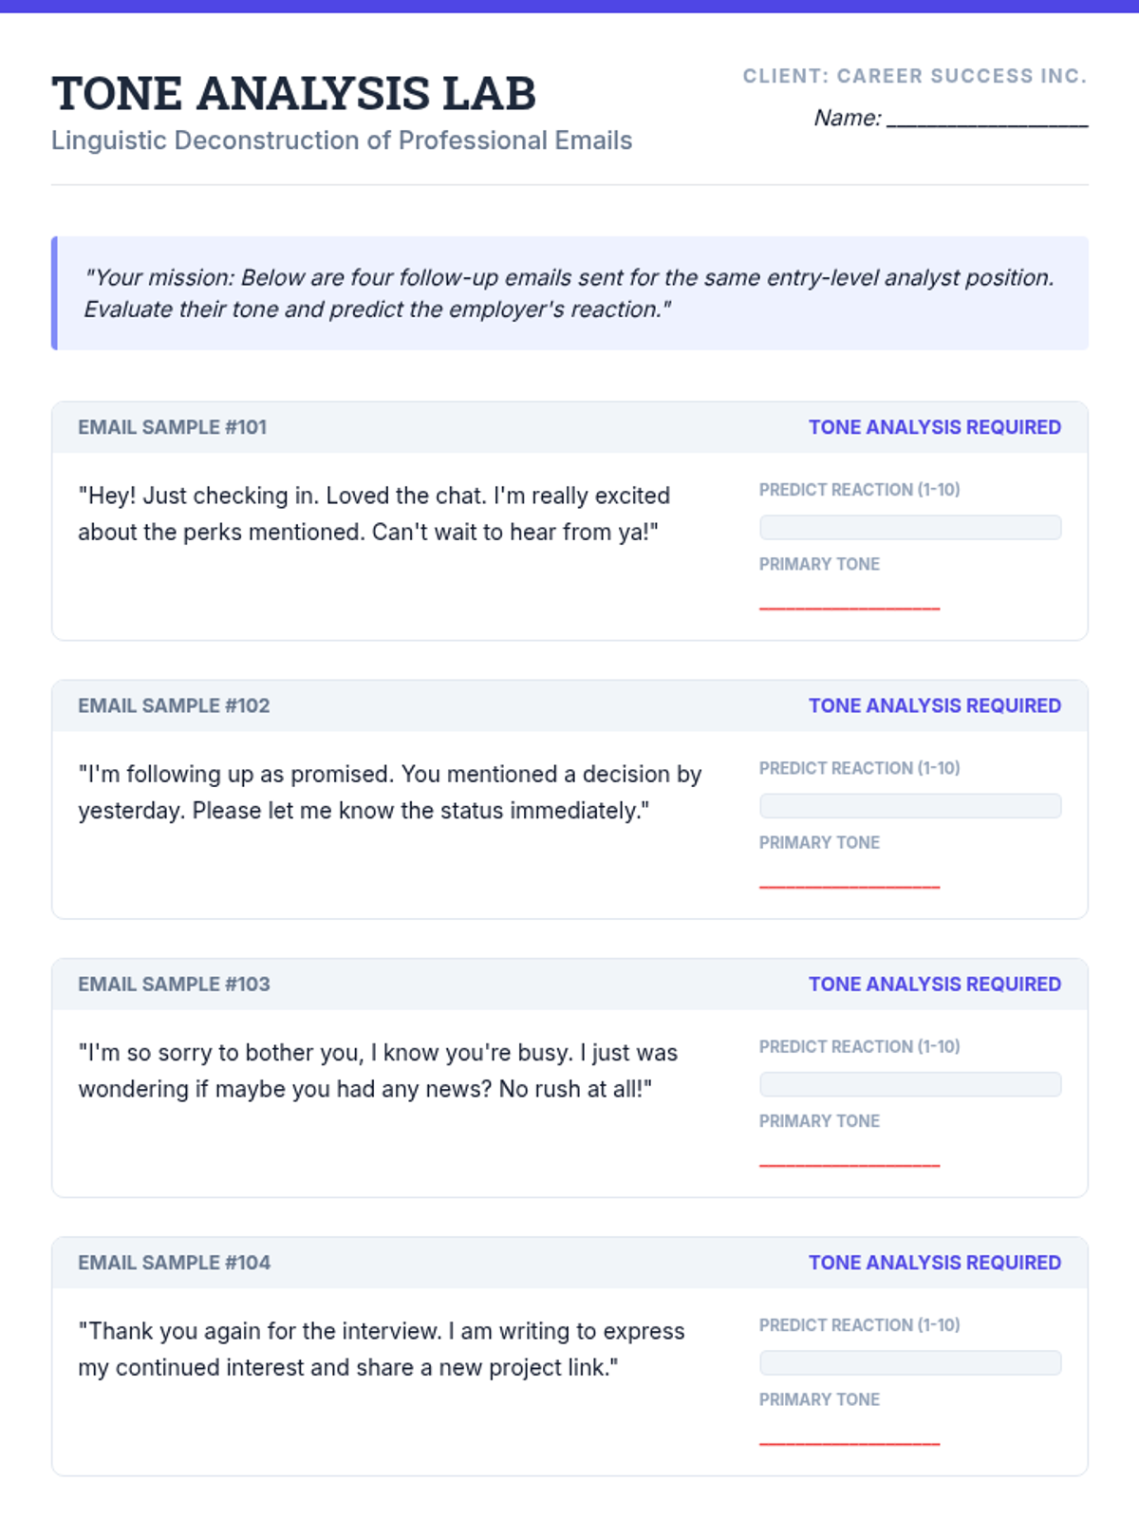Image resolution: width=1139 pixels, height=1519 pixels.
Task: Click Predict Reaction box for Email Sample #103
Action: tap(910, 1084)
